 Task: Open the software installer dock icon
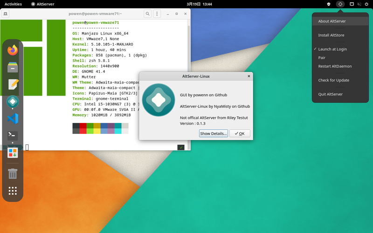coord(13,153)
